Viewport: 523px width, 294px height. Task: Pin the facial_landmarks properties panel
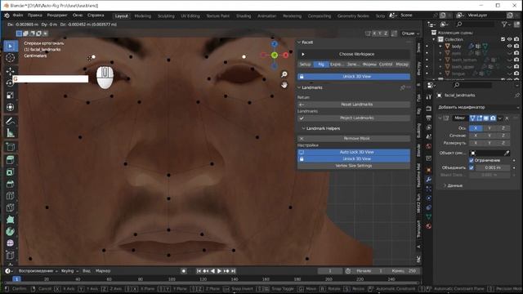[x=516, y=96]
